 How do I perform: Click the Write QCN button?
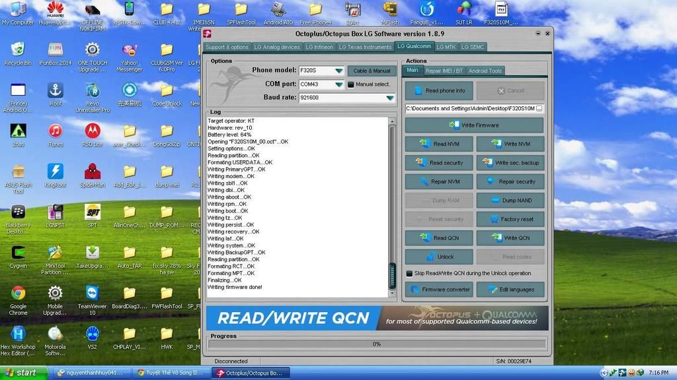click(510, 237)
